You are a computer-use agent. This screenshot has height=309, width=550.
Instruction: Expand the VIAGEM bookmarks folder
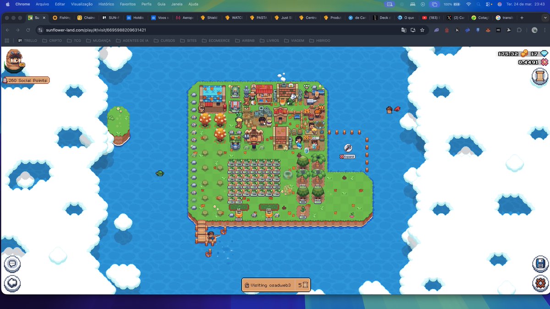pos(294,40)
